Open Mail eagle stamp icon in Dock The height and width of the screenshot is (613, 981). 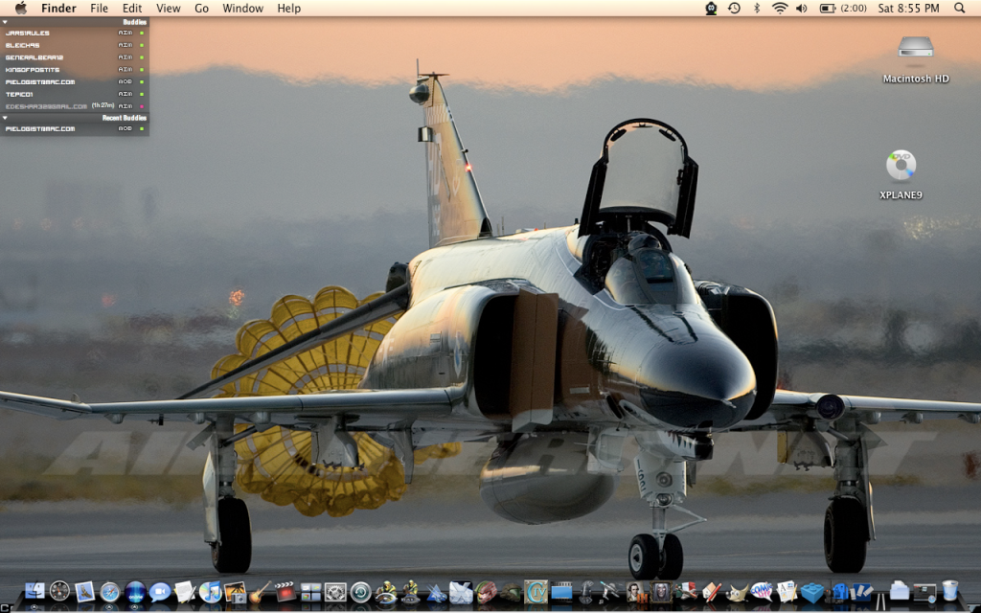pyautogui.click(x=84, y=591)
